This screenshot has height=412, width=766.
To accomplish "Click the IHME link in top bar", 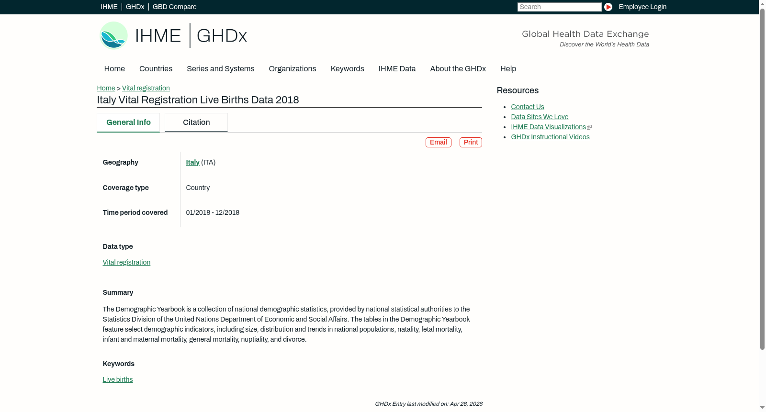I will pos(109,7).
